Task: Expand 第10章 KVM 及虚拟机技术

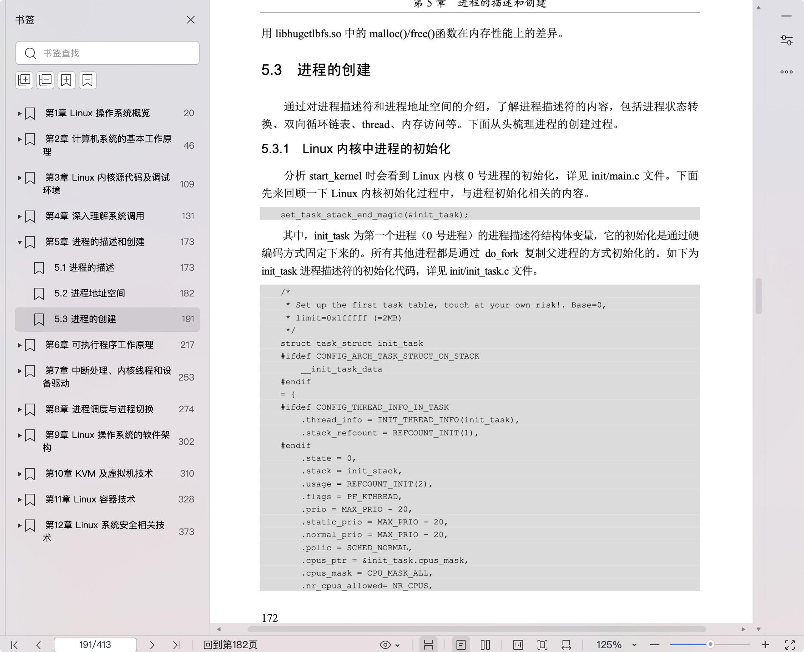Action: (x=20, y=474)
